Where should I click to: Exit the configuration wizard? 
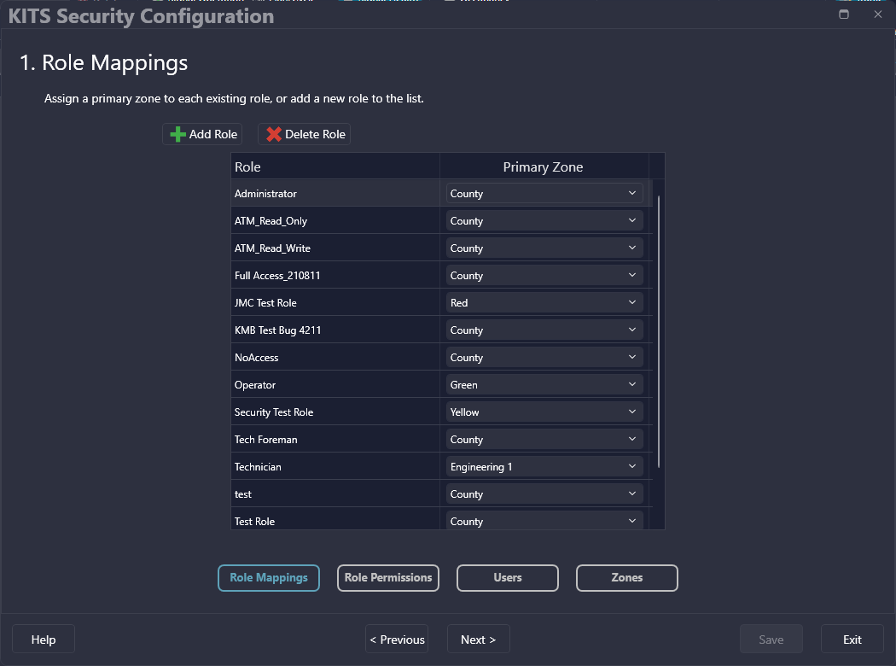point(852,640)
